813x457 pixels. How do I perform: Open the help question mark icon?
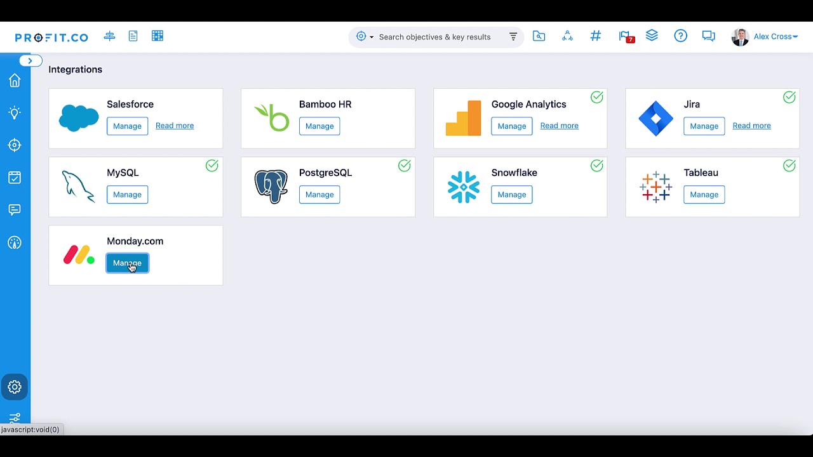coord(681,36)
